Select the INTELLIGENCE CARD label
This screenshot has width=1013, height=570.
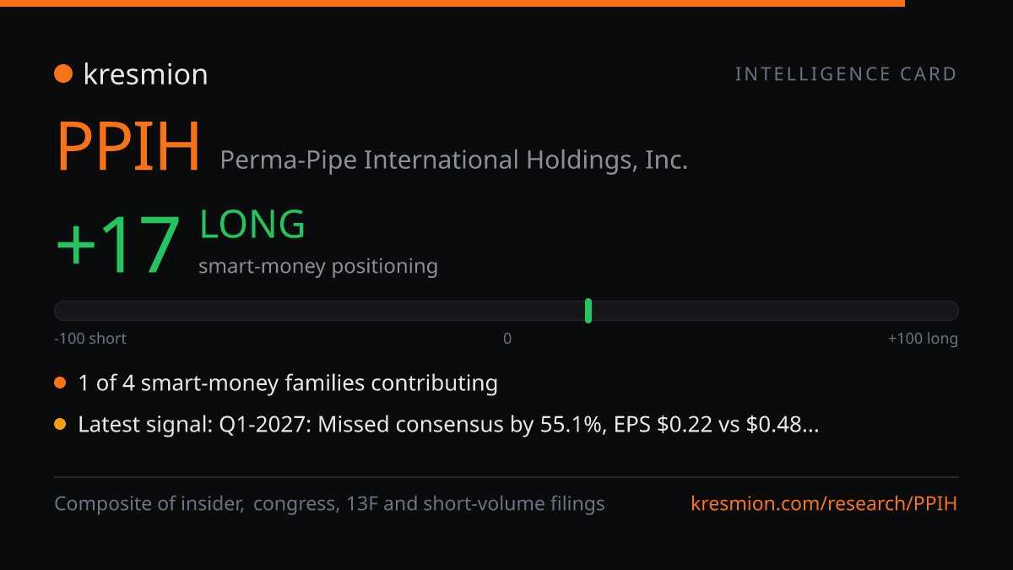(846, 74)
